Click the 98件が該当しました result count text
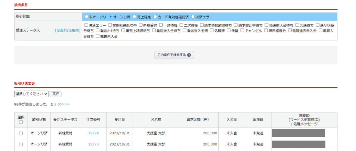The image size is (356, 151). point(31,104)
